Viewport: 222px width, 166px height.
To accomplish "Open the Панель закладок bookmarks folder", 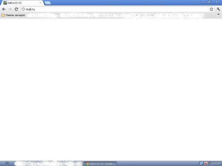I will click(x=13, y=15).
